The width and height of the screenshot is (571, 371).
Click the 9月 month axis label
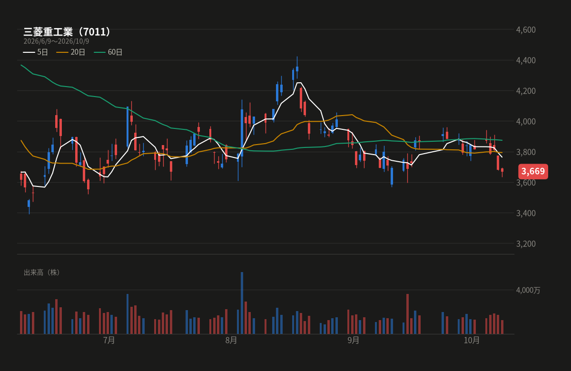click(353, 340)
